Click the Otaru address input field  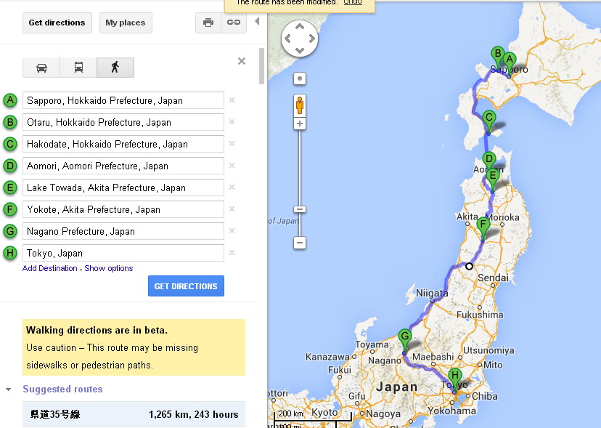[123, 122]
